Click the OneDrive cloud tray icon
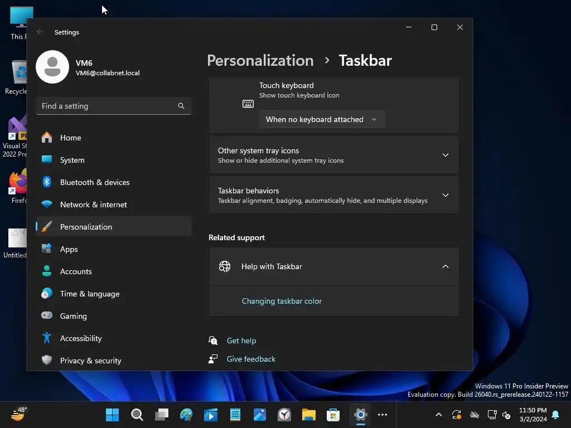The height and width of the screenshot is (428, 571). point(475,415)
